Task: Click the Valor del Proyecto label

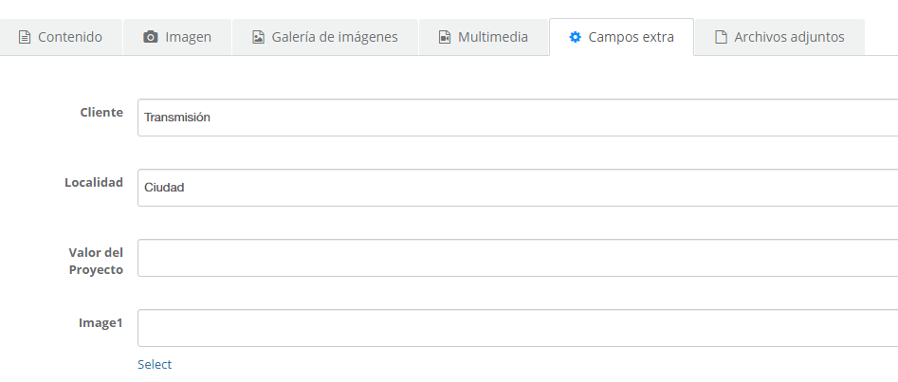Action: click(x=96, y=262)
